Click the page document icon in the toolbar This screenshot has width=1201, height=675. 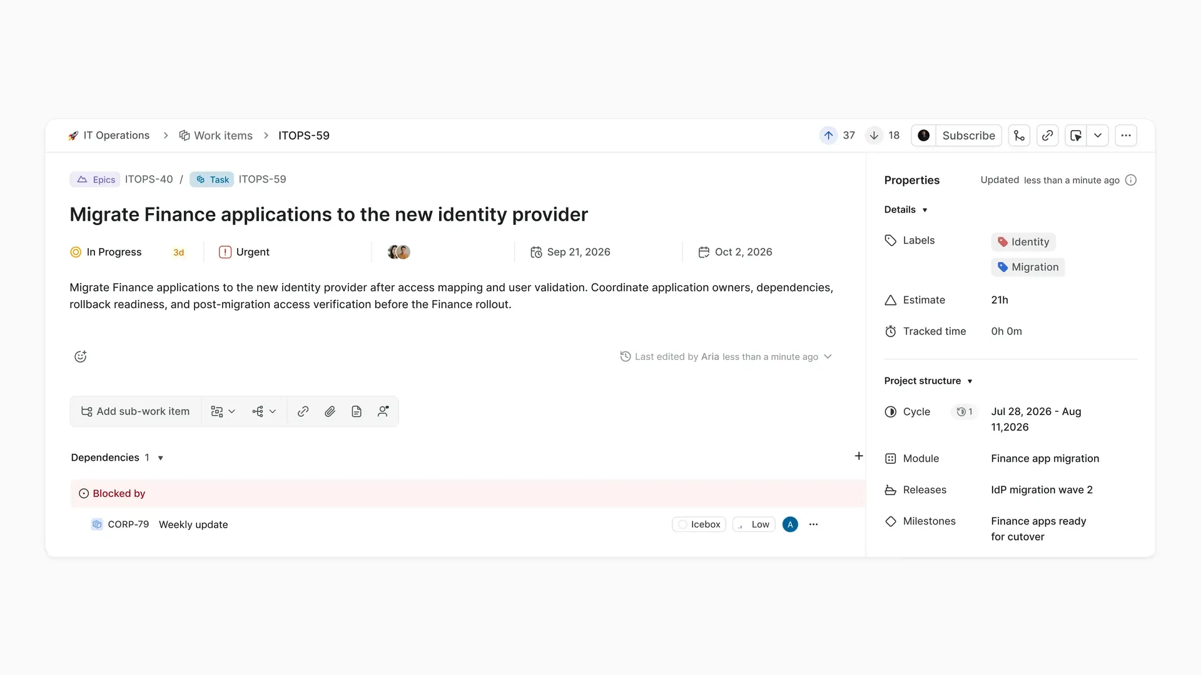[x=357, y=411]
